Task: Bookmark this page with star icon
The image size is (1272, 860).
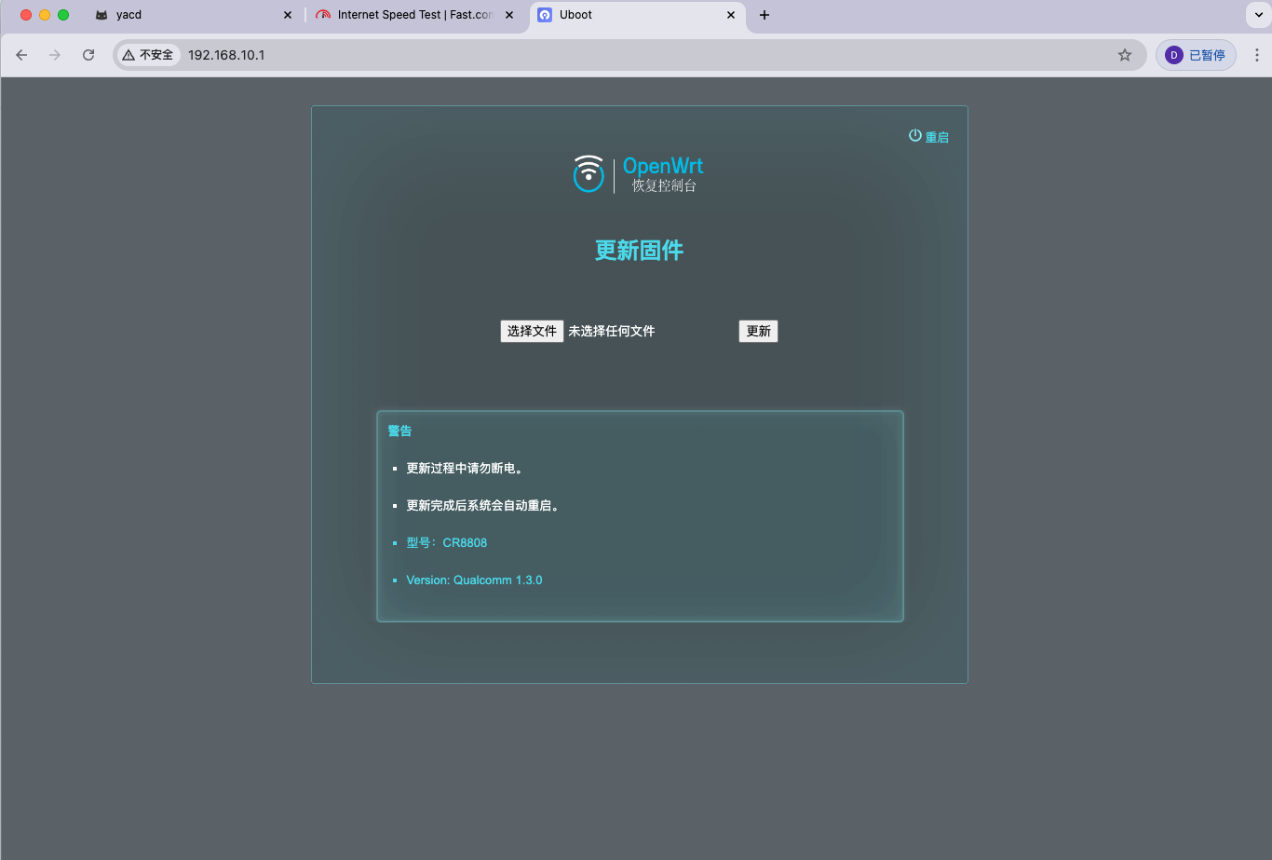Action: (1125, 55)
